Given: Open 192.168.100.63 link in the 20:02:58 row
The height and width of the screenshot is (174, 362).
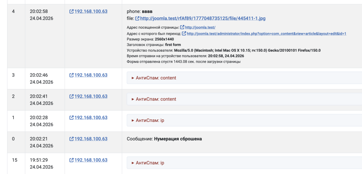Looking at the screenshot, I should click(x=91, y=12).
